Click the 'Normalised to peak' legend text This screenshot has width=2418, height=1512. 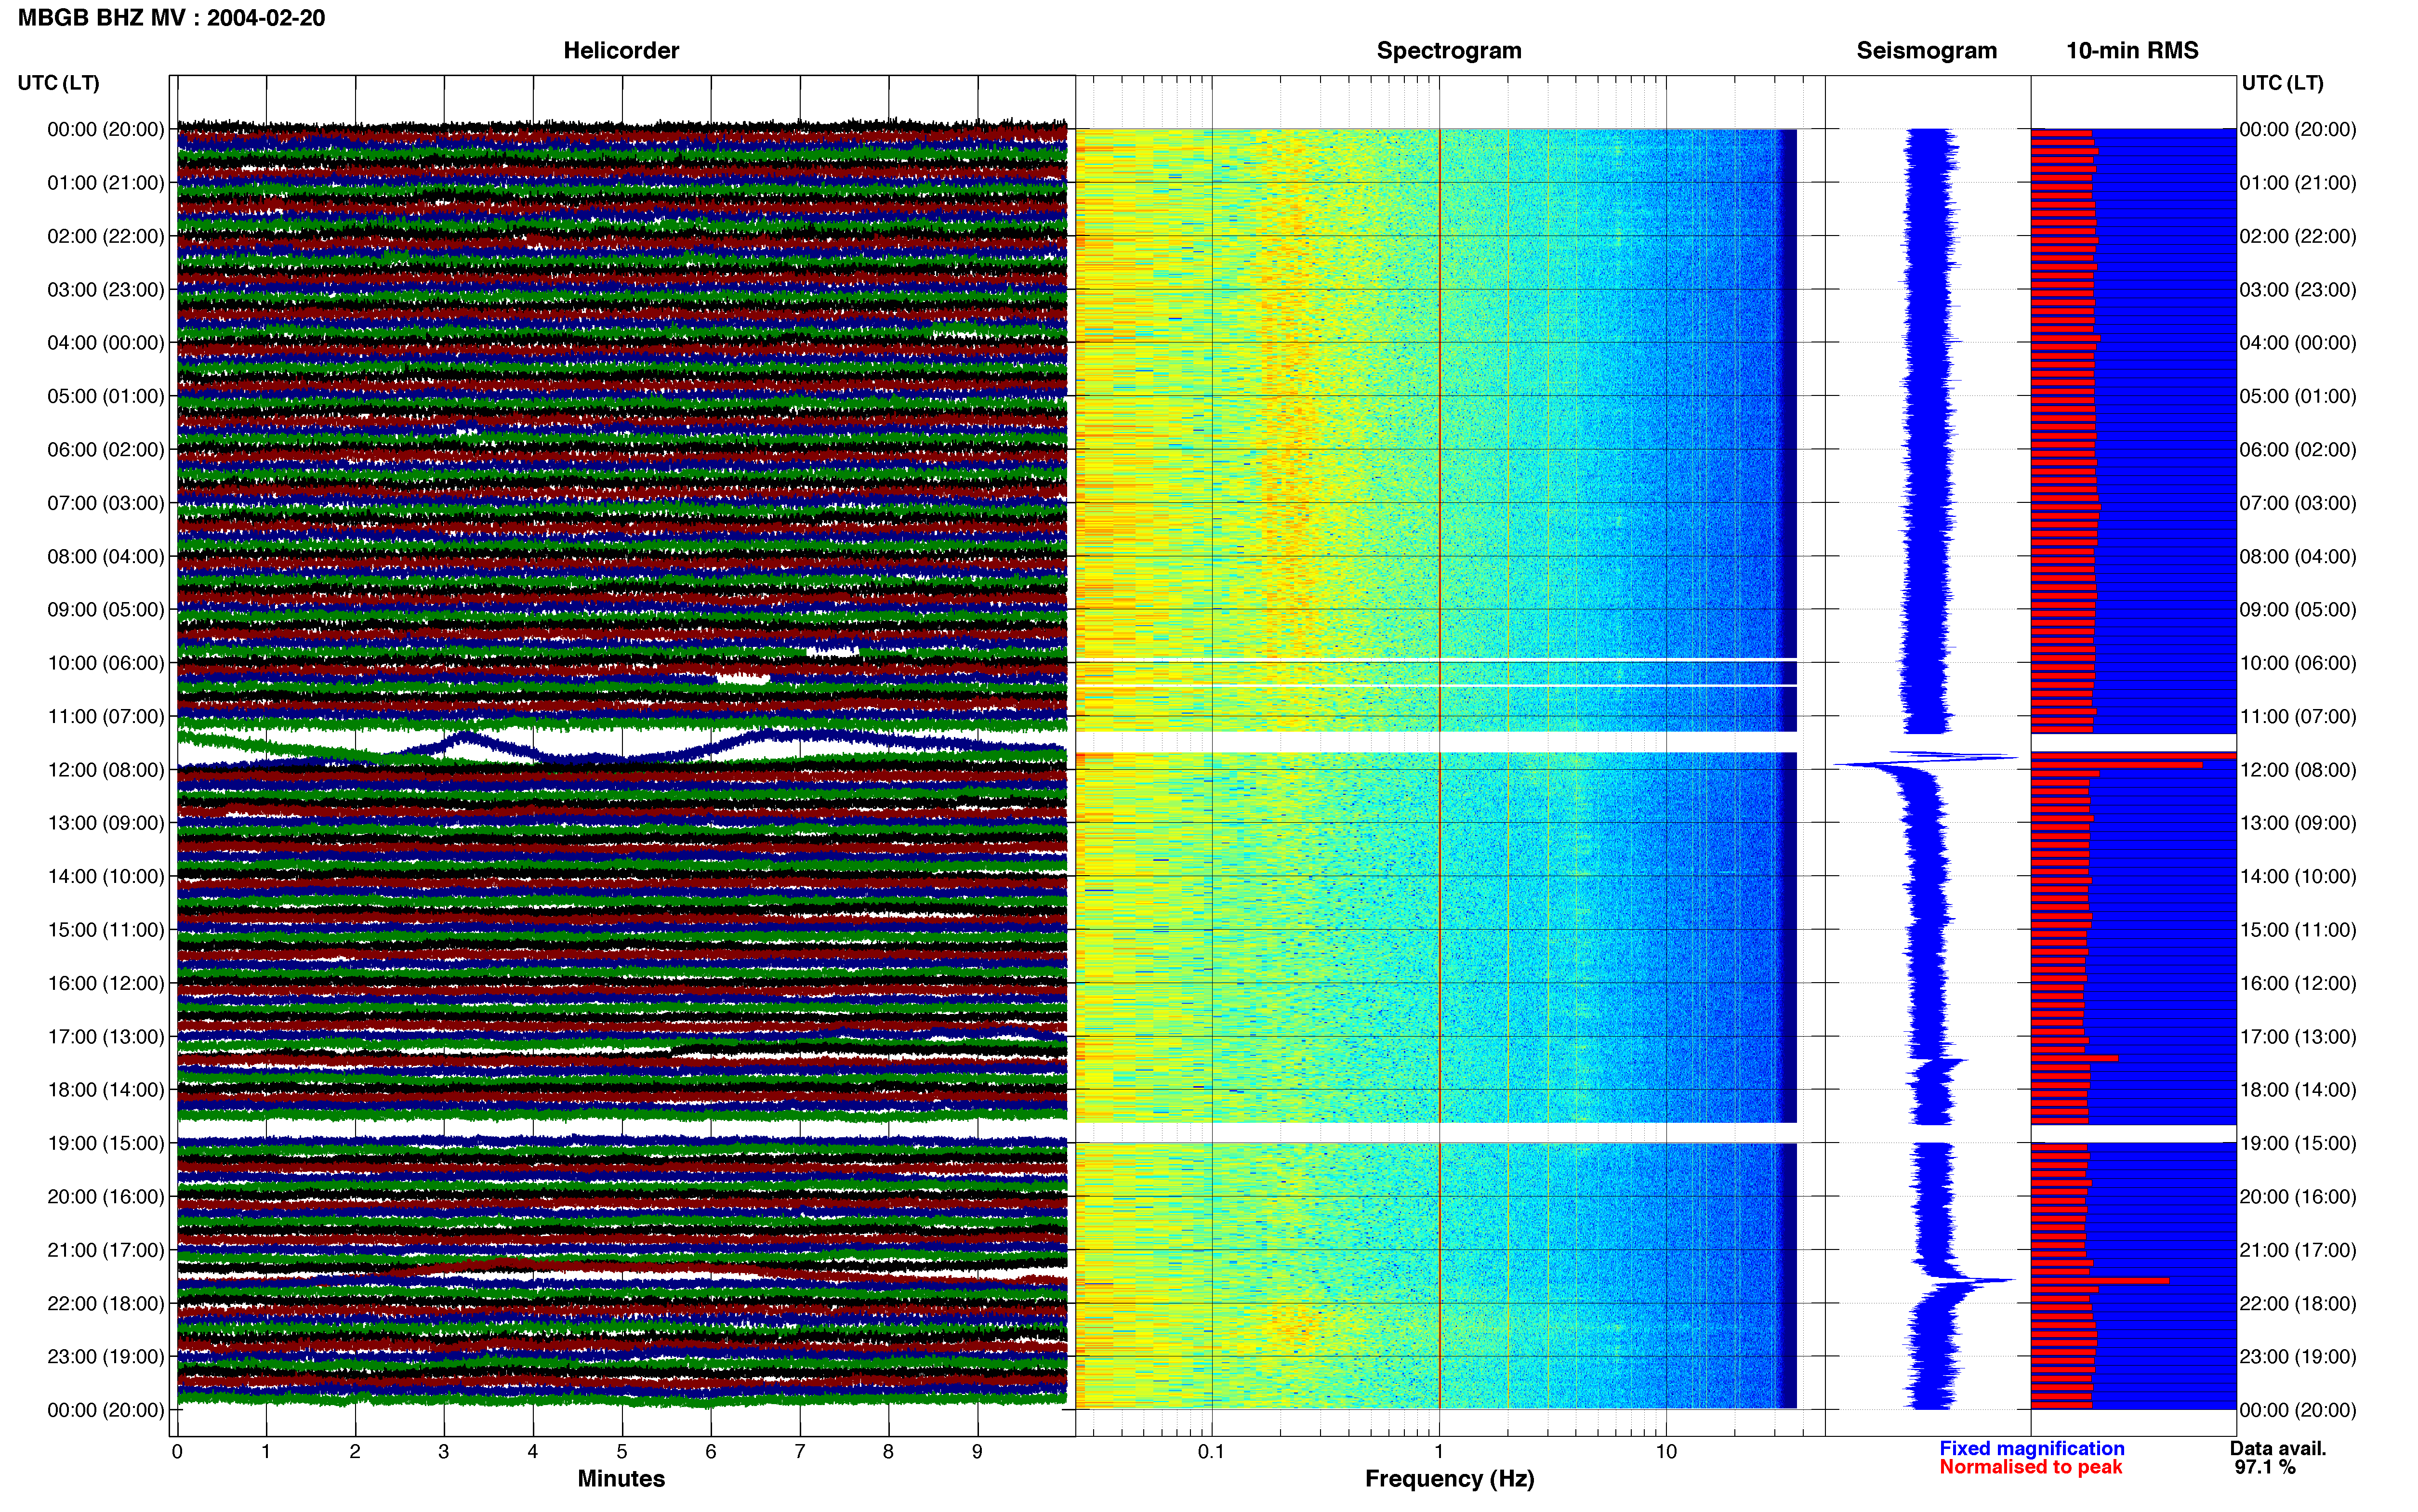tap(2030, 1467)
